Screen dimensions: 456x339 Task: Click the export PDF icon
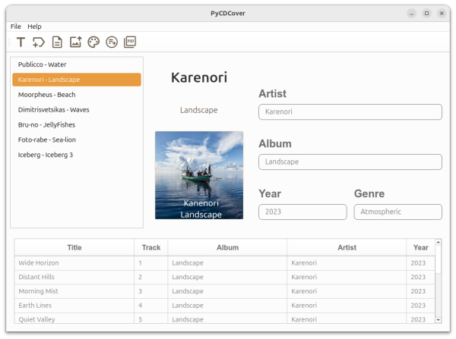pyautogui.click(x=130, y=42)
